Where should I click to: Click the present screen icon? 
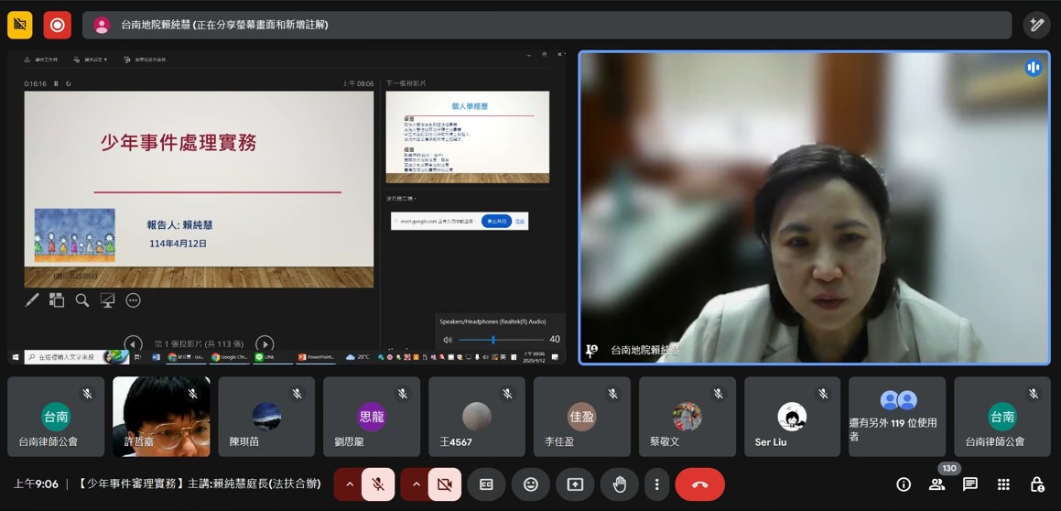click(x=575, y=484)
